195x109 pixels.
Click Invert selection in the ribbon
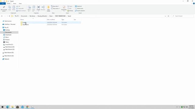click(x=80, y=11)
